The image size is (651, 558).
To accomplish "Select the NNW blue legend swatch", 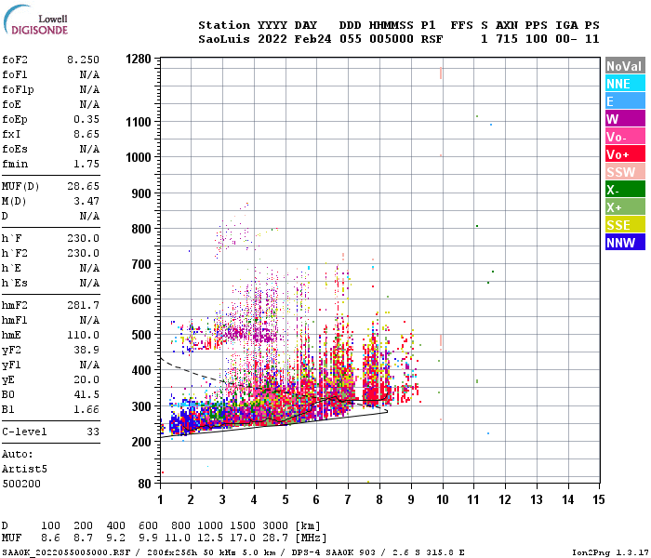I will pyautogui.click(x=625, y=243).
